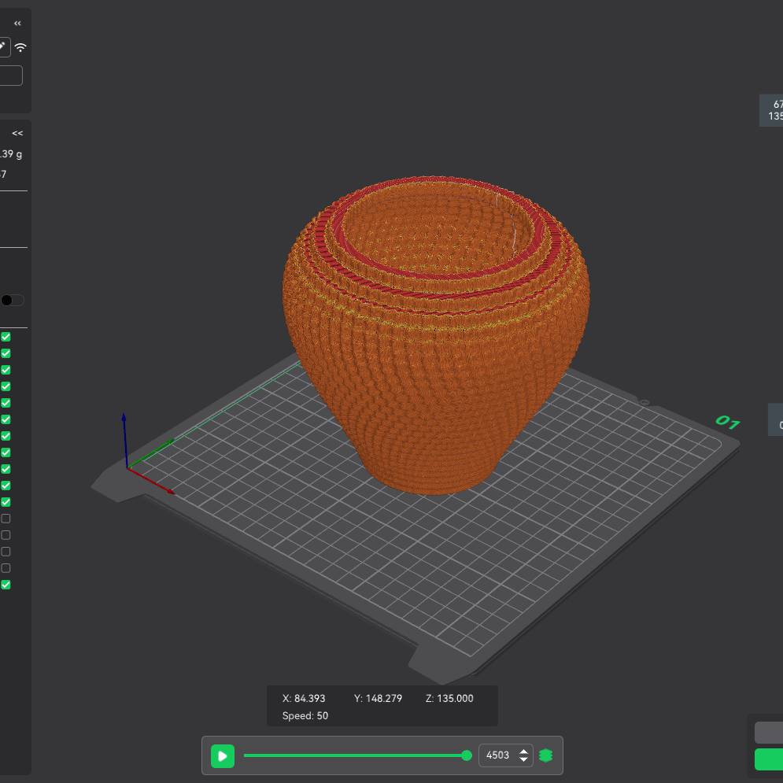Screen dimensions: 783x783
Task: Click the Wi-Fi connection icon
Action: pyautogui.click(x=20, y=48)
